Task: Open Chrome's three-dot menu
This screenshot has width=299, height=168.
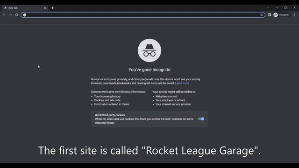Action: tap(295, 15)
